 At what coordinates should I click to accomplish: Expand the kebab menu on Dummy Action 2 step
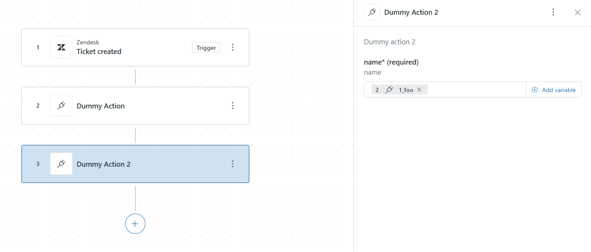[232, 164]
